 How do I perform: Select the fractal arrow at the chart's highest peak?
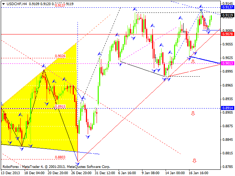tap(201, 7)
